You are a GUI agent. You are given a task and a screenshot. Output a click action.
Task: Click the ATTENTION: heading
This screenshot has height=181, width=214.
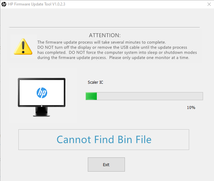105,35
